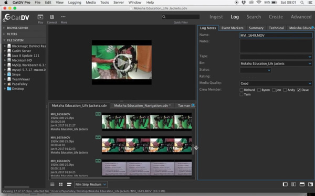Open the Tape dropdown

pos(310,57)
